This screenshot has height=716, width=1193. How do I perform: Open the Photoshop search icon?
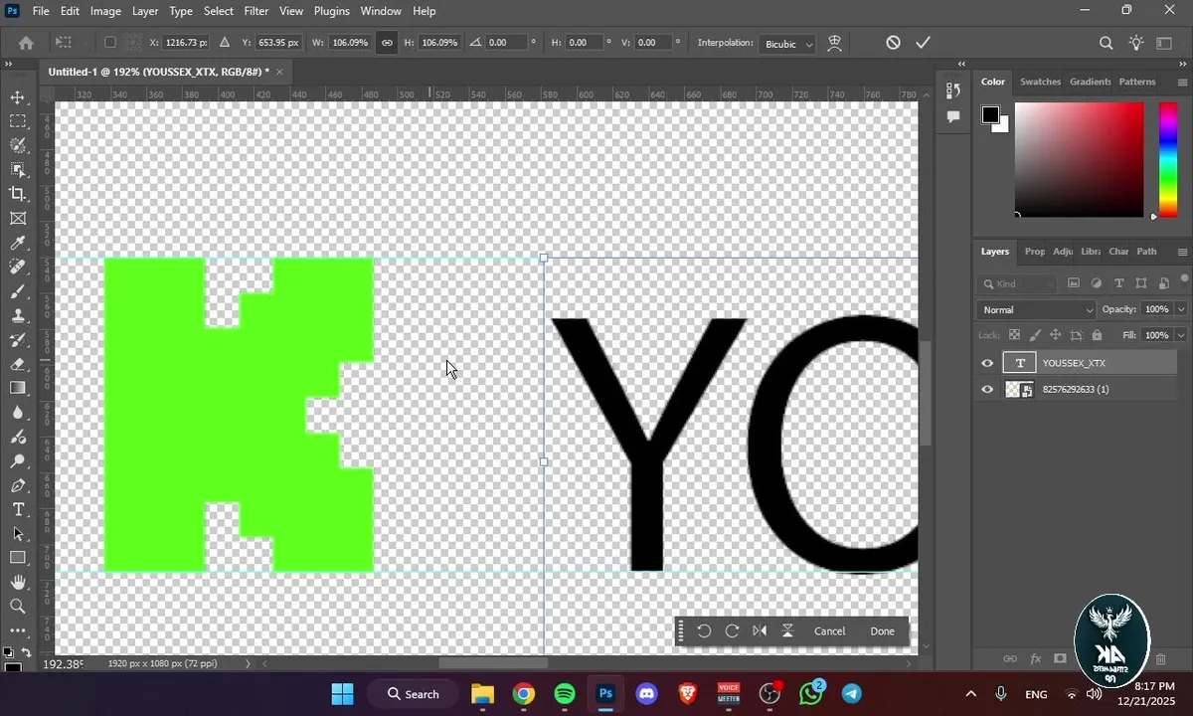pyautogui.click(x=1106, y=43)
